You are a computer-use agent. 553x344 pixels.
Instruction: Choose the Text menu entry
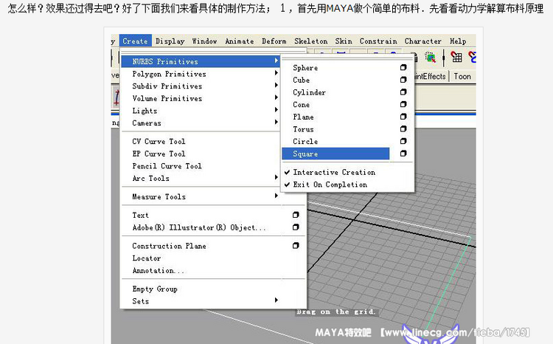[140, 215]
